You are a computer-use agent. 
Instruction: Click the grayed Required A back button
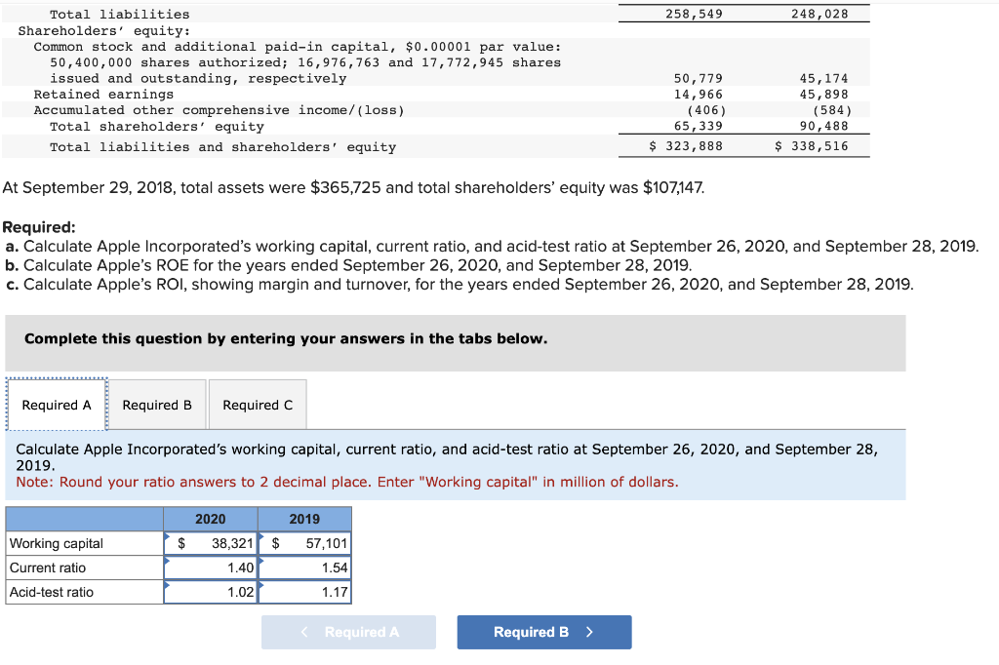[348, 632]
